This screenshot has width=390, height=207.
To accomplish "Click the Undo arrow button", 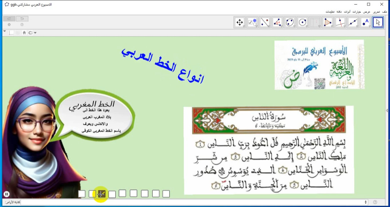I will tap(22, 19).
